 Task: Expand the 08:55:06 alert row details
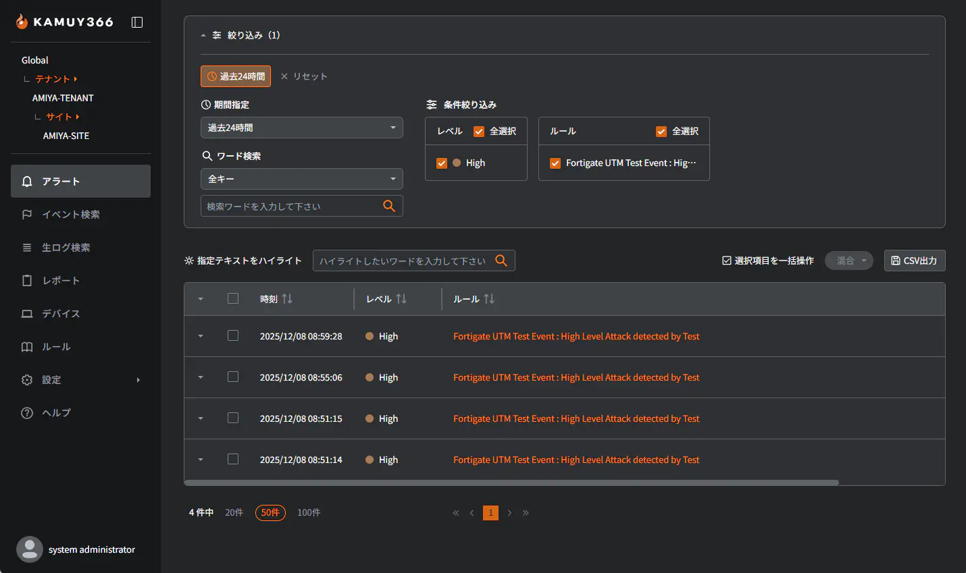tap(201, 377)
